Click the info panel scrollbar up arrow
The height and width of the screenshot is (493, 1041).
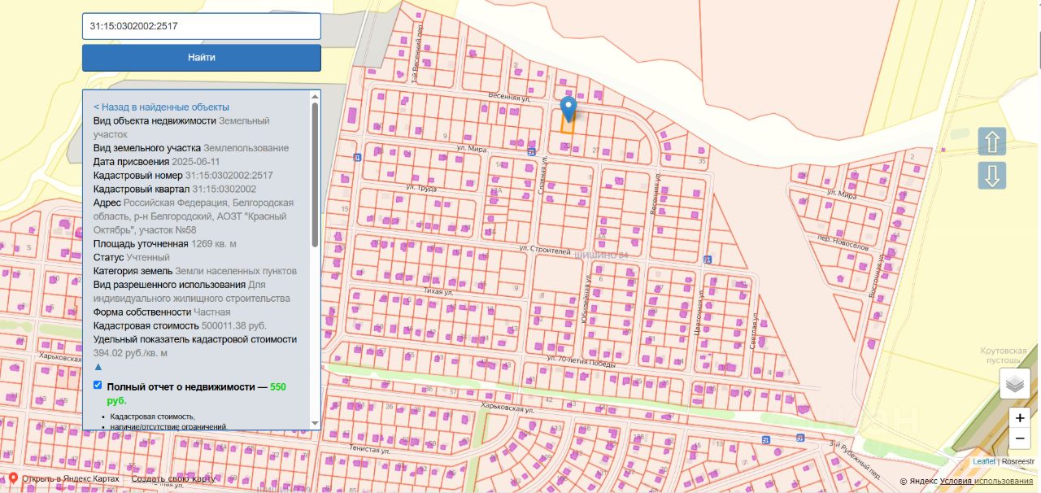coord(315,96)
